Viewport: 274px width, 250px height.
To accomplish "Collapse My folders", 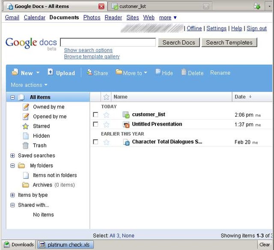I will [x=12, y=166].
